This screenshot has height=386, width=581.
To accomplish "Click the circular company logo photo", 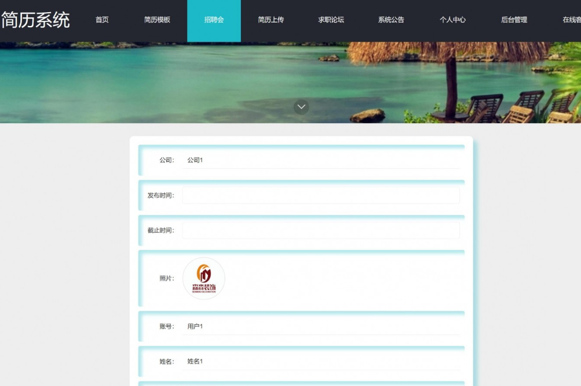I will [204, 279].
